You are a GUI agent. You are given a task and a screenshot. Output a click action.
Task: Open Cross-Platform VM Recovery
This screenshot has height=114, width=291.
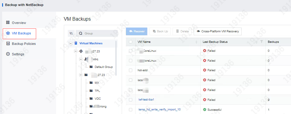pyautogui.click(x=217, y=31)
